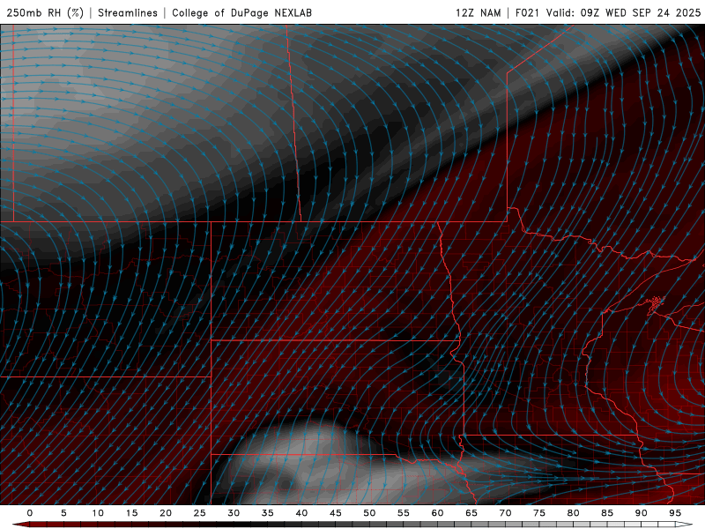
Task: Click the 70 value on the color scale
Action: point(505,513)
